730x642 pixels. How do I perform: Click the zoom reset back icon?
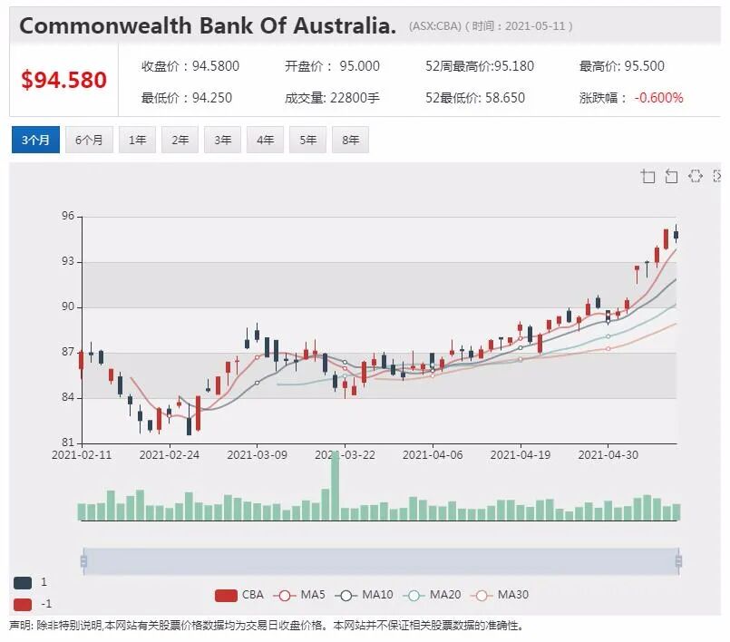click(x=671, y=177)
